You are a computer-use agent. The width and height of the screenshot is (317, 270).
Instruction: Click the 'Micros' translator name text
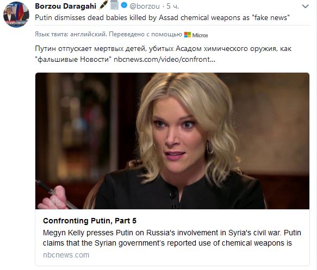(x=200, y=35)
